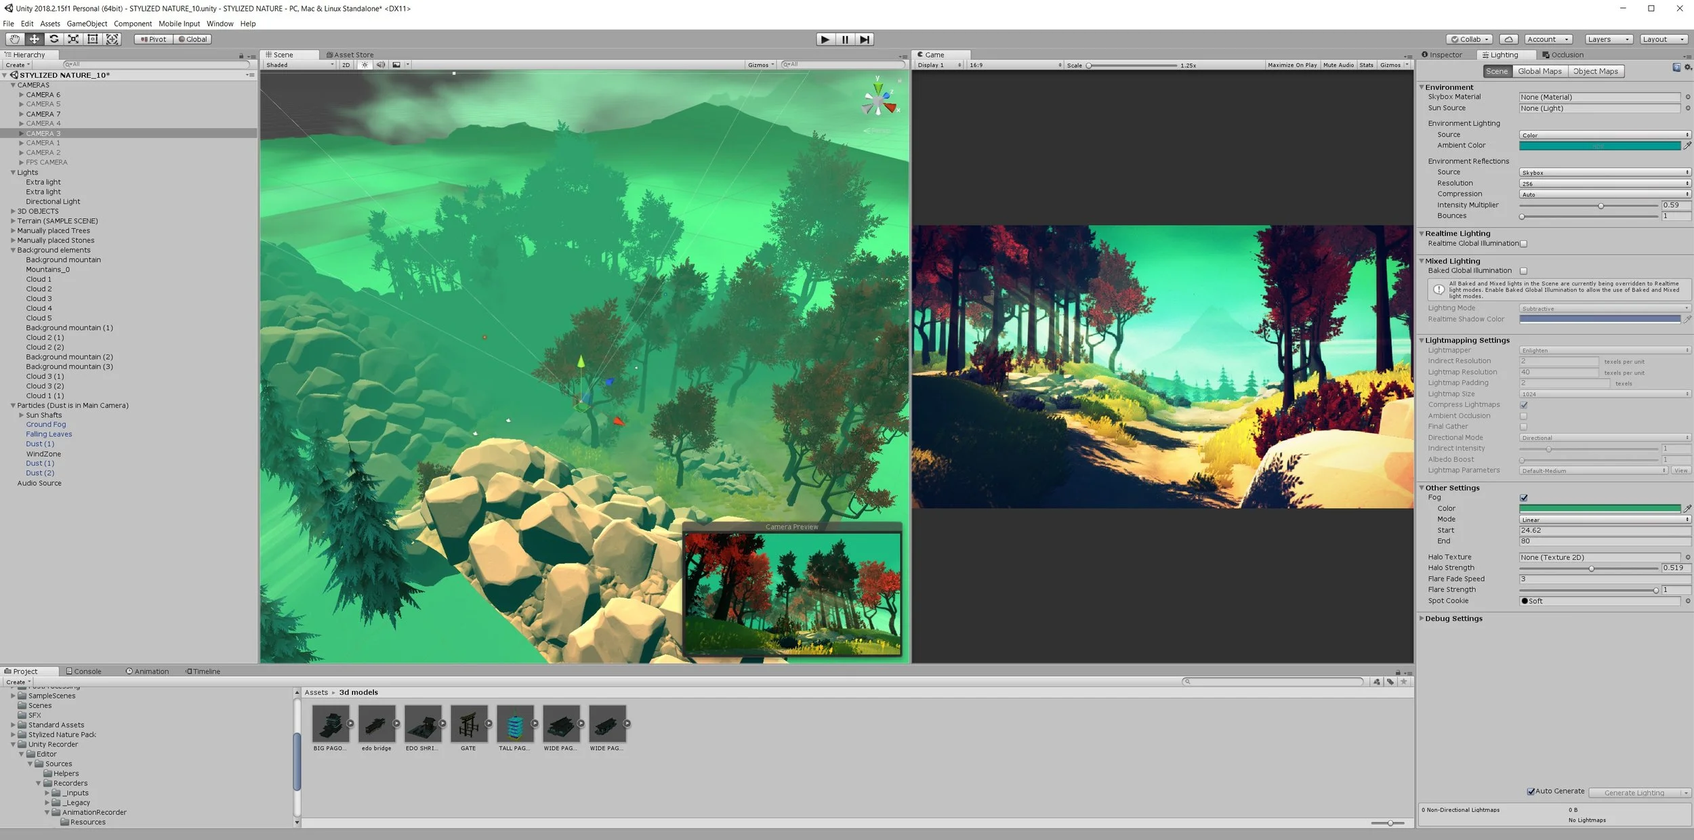Click the Stats button in Game view
The image size is (1694, 840).
(1366, 64)
